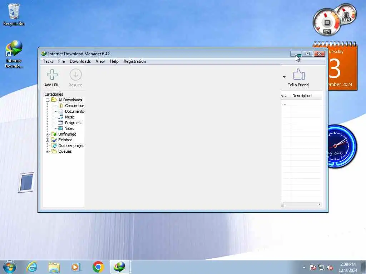Select the Unfinished folder icon
Viewport: 366px width, 274px height.
point(54,134)
